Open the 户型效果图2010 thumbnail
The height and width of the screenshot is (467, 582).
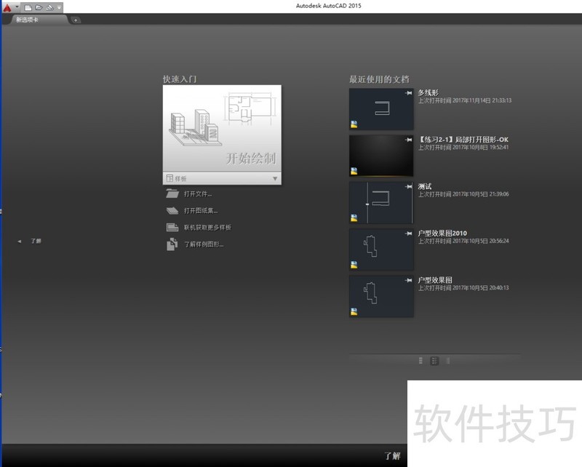coord(381,249)
